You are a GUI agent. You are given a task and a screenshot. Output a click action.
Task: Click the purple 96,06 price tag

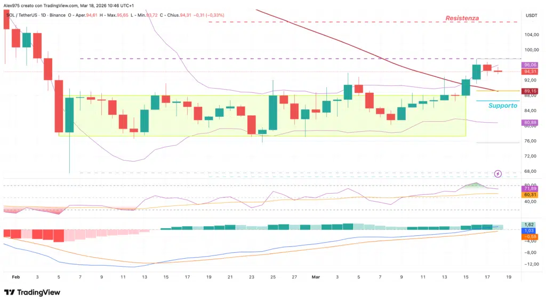point(530,65)
